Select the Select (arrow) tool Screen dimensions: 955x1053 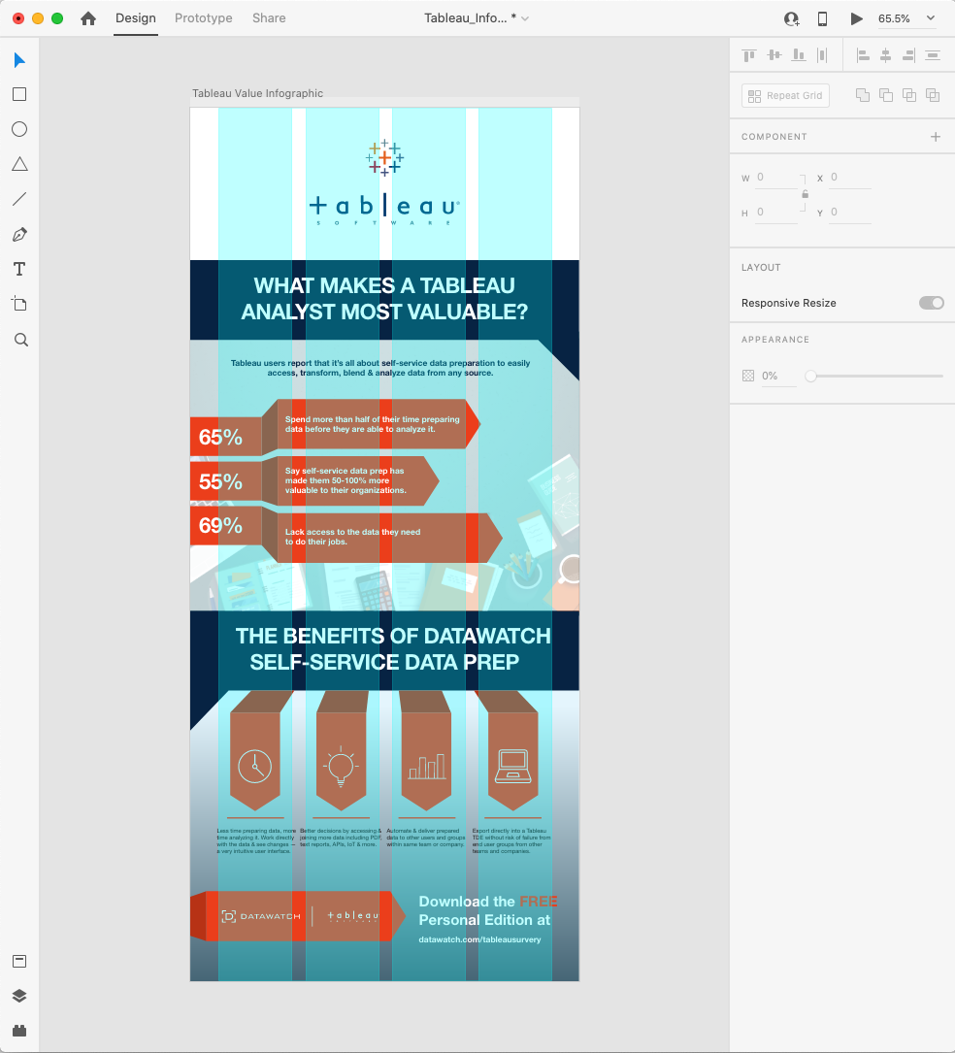pyautogui.click(x=19, y=60)
